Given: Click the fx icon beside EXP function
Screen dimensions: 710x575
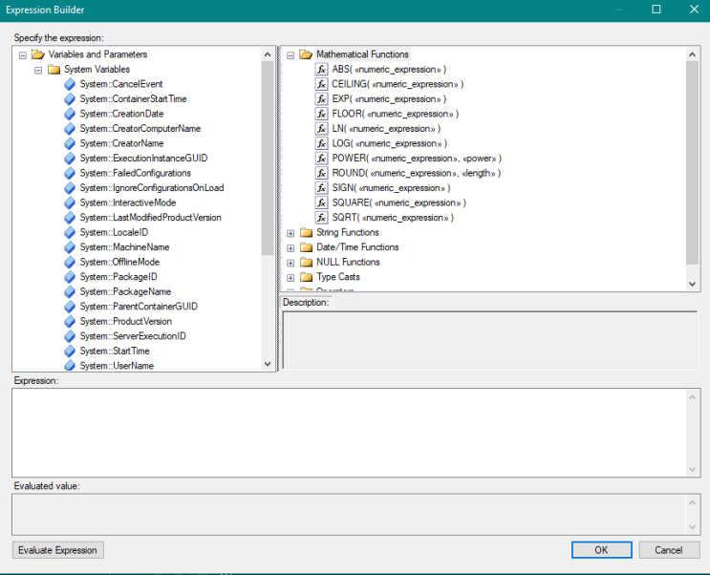Looking at the screenshot, I should click(x=321, y=99).
